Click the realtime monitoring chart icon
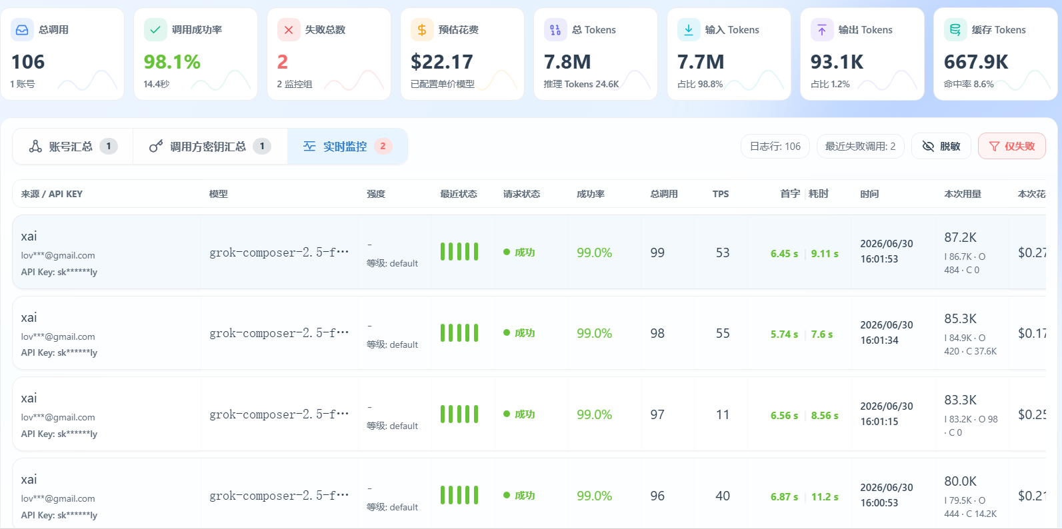Screen dimensions: 1062x529 pyautogui.click(x=309, y=146)
